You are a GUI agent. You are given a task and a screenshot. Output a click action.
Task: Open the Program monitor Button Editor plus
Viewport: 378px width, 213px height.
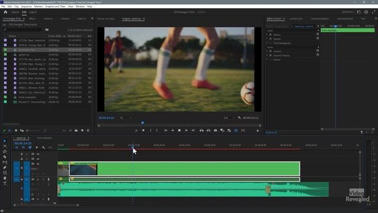[x=258, y=131]
